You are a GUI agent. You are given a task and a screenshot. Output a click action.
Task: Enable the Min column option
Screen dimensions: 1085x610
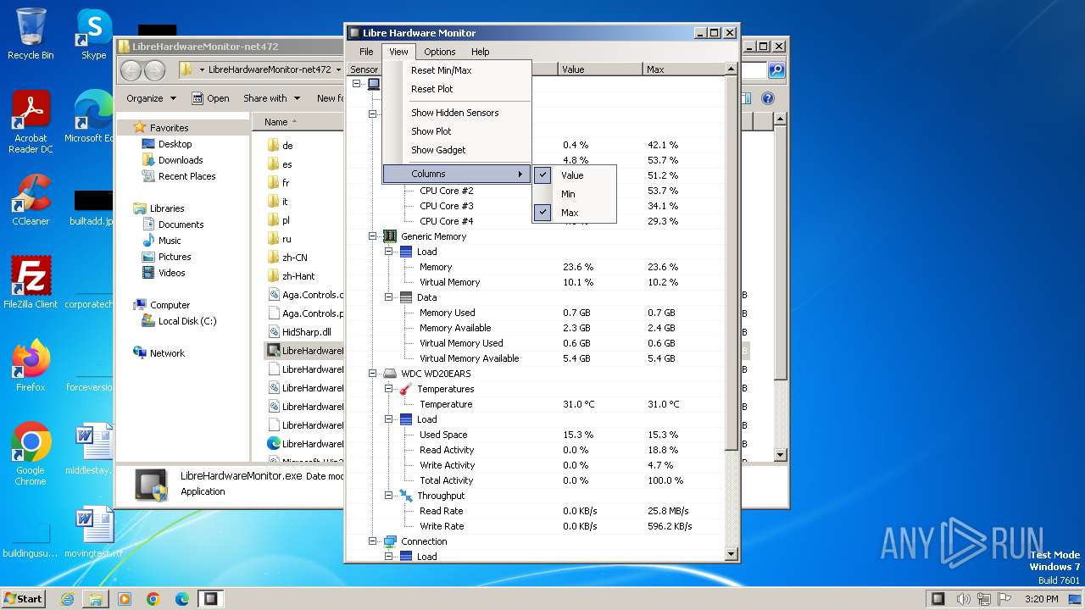point(574,194)
